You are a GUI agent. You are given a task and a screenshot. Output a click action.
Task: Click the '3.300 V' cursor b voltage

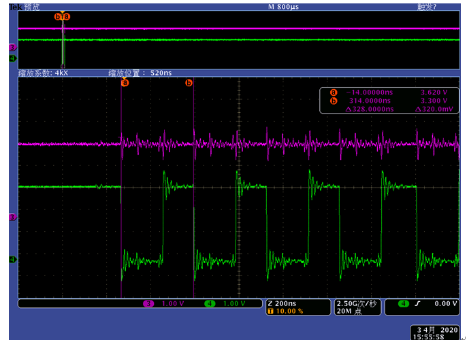tap(434, 101)
